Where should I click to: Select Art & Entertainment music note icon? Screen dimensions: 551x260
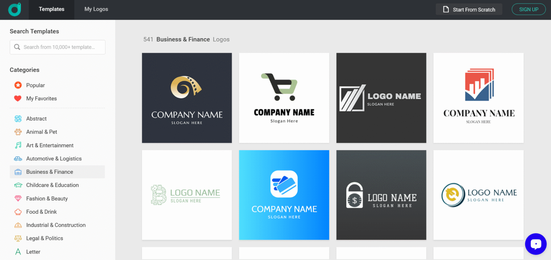[x=18, y=145]
